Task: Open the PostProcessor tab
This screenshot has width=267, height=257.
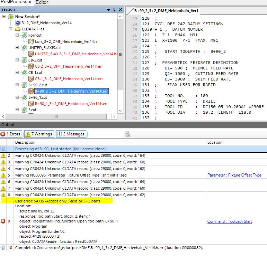Action: [x=16, y=2]
